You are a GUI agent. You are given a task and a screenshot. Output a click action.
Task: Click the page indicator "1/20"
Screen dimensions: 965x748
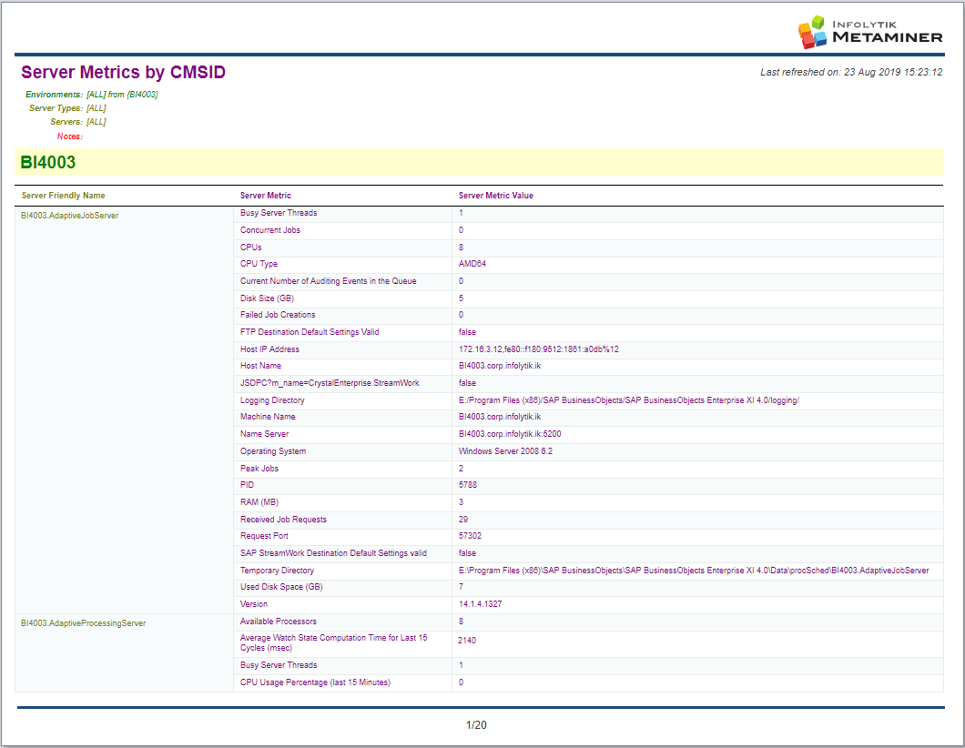(x=476, y=725)
